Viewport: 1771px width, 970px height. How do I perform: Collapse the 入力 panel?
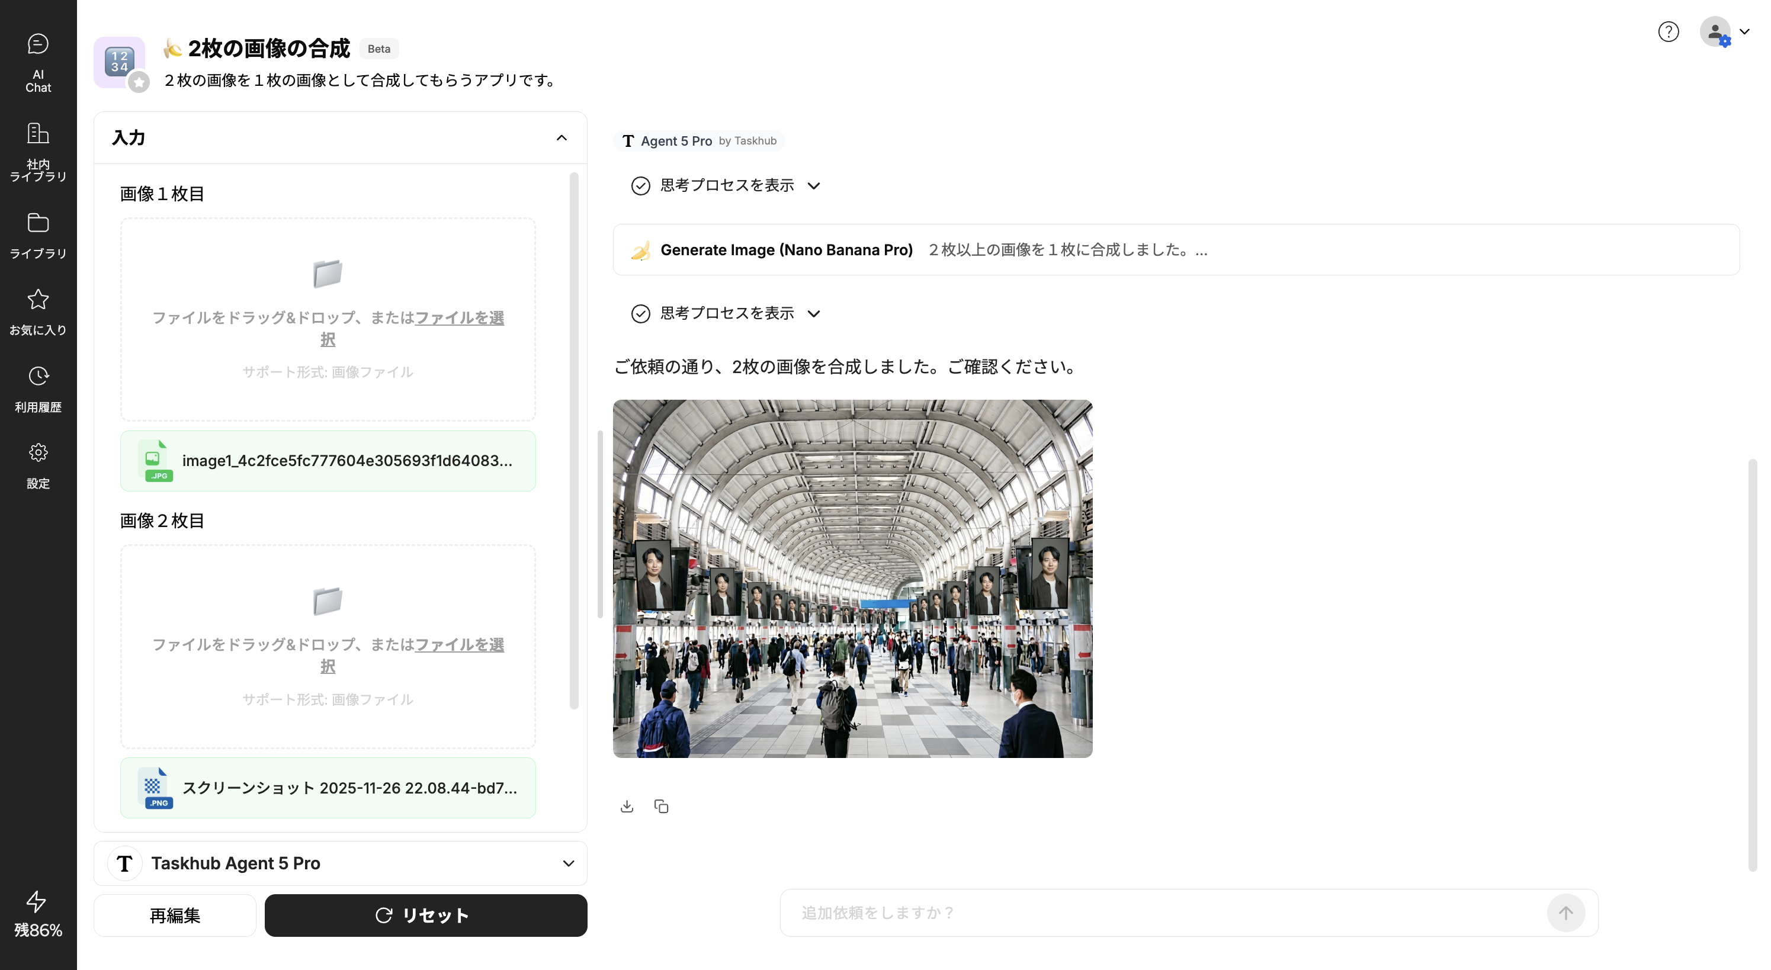(561, 137)
